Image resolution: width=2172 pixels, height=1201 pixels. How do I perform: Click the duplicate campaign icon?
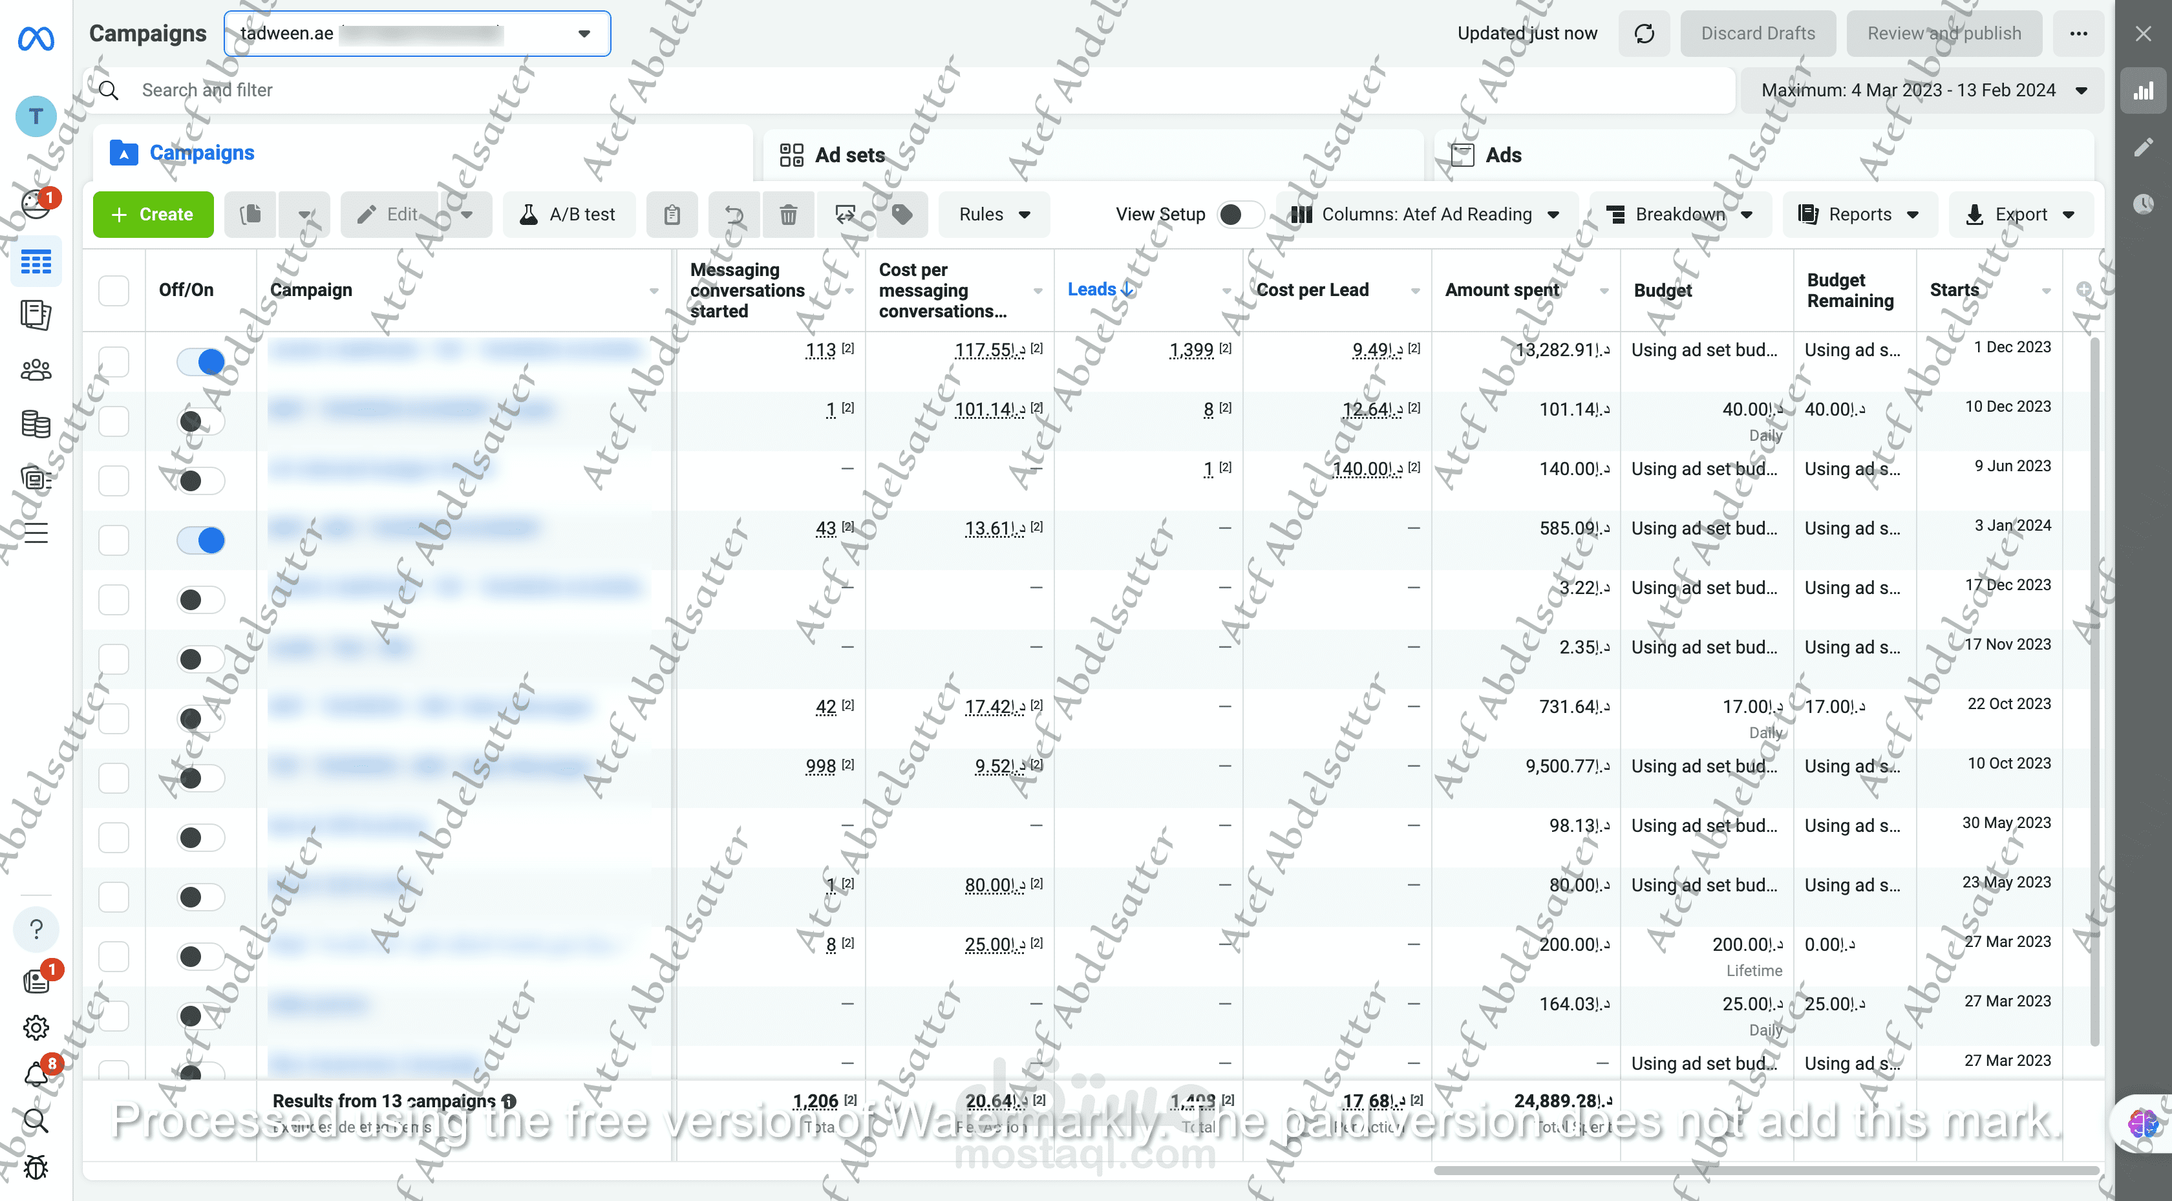click(x=250, y=214)
